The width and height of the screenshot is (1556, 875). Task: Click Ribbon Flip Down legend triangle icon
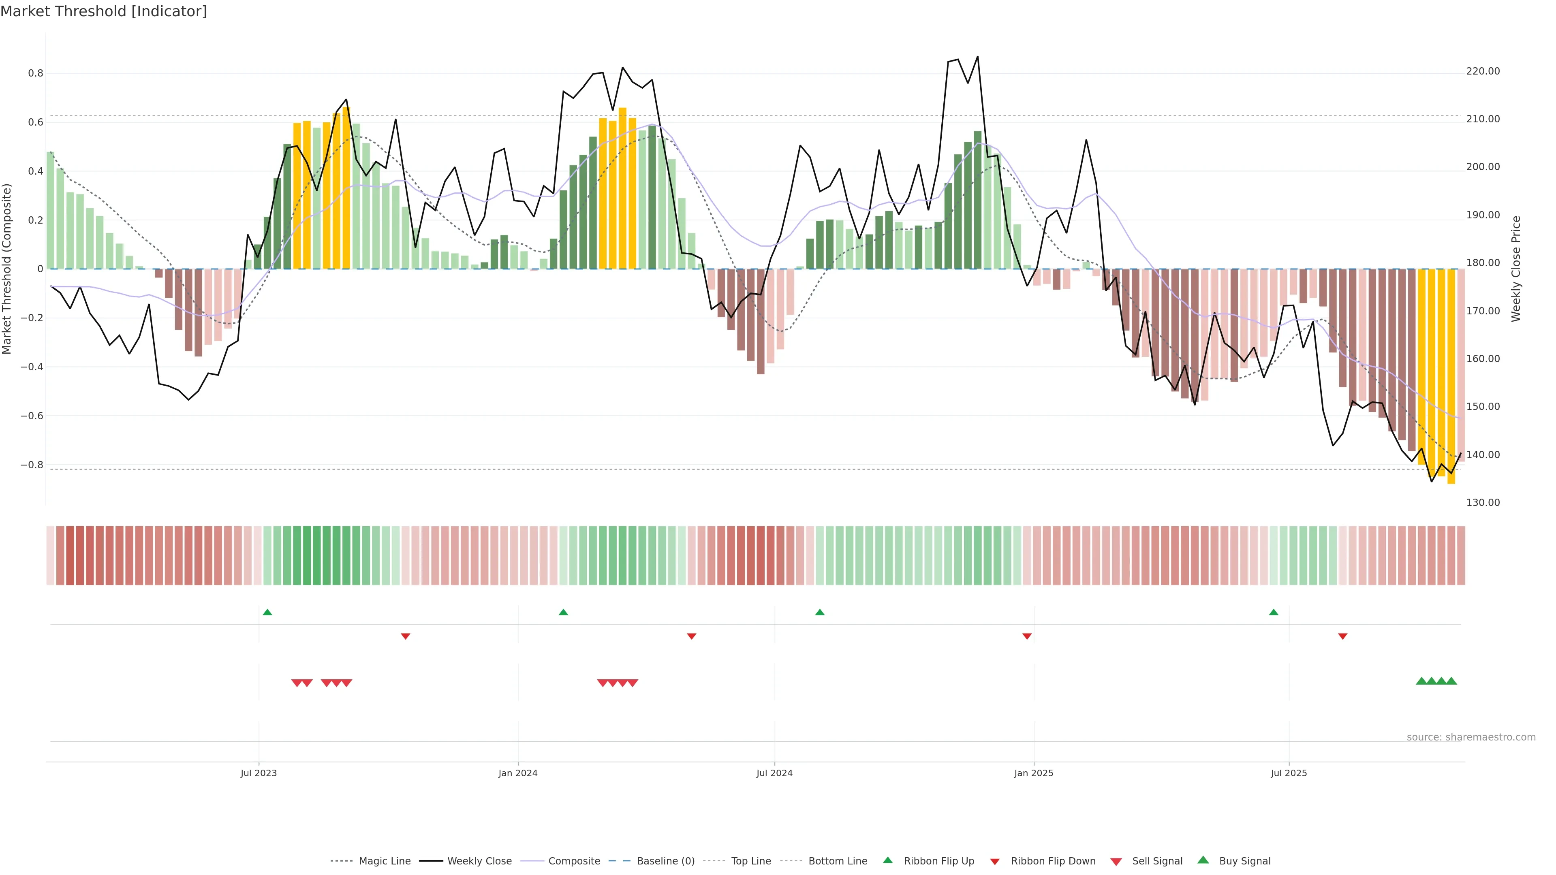click(x=995, y=862)
